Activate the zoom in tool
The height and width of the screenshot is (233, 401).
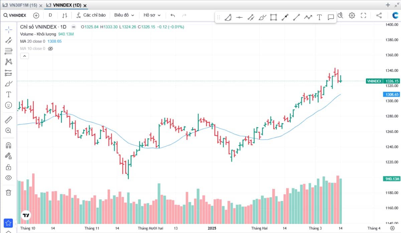pyautogui.click(x=9, y=130)
